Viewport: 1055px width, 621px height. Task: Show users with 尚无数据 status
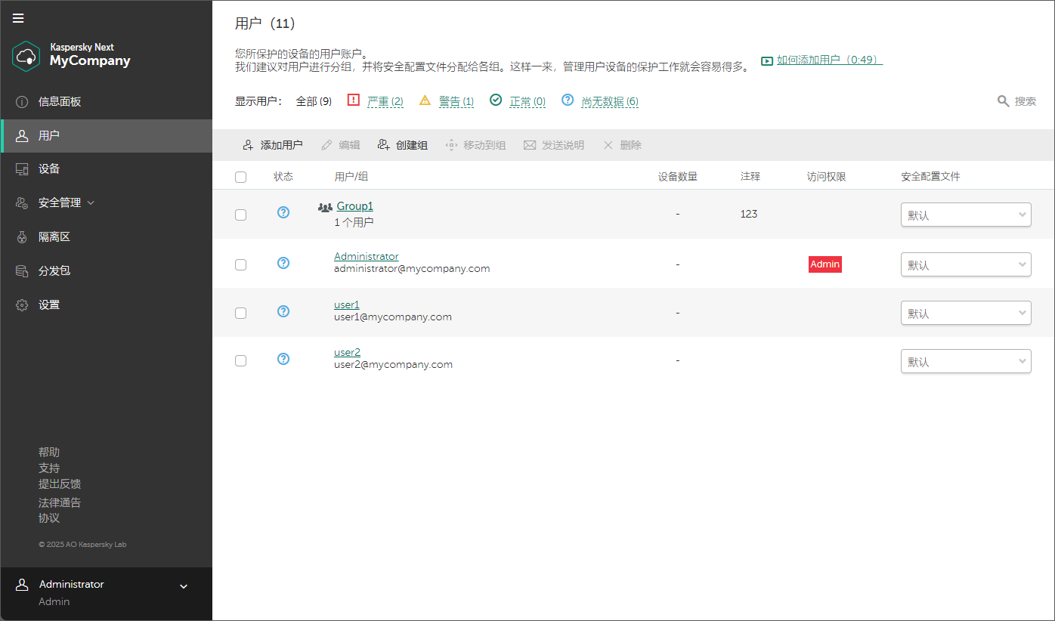[x=610, y=100]
